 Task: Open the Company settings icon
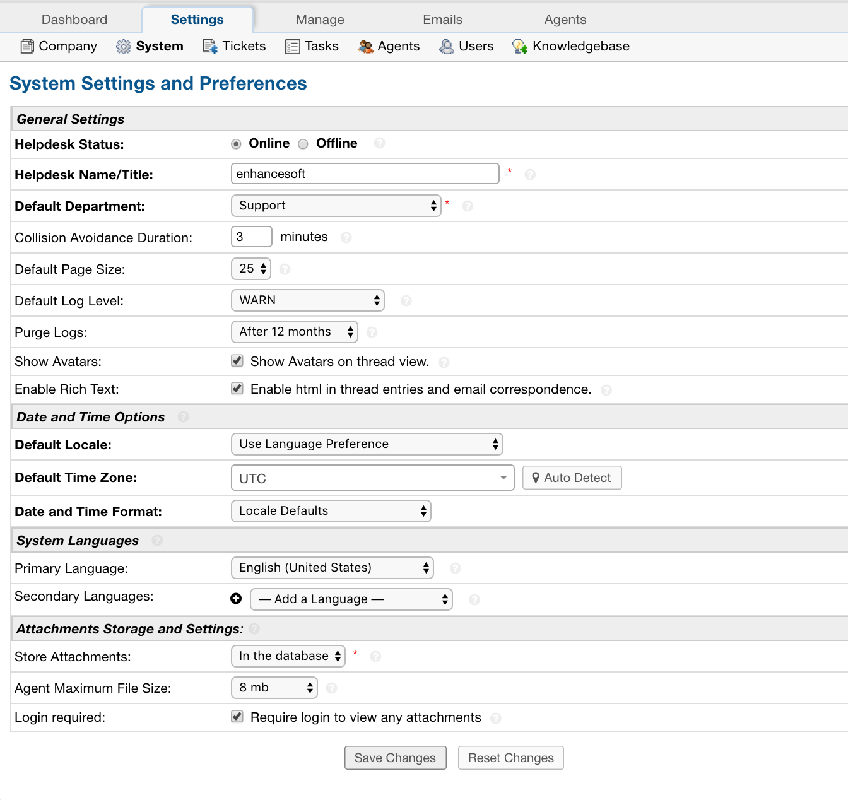27,47
